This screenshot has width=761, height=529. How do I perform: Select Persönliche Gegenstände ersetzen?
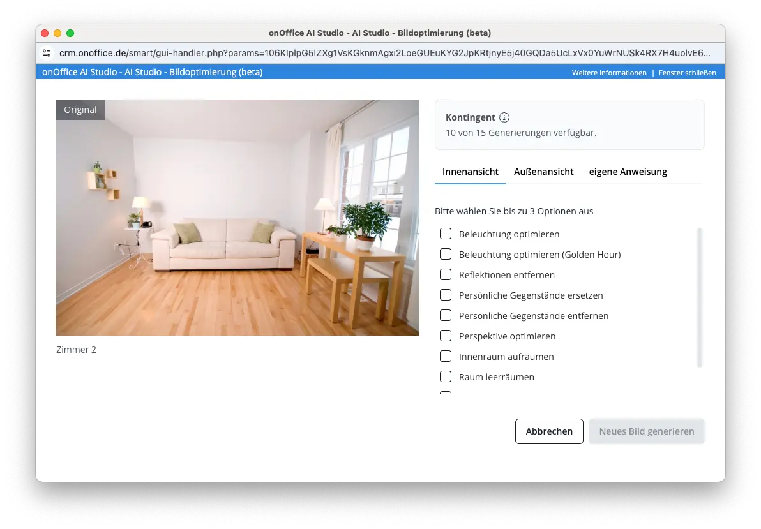(445, 295)
